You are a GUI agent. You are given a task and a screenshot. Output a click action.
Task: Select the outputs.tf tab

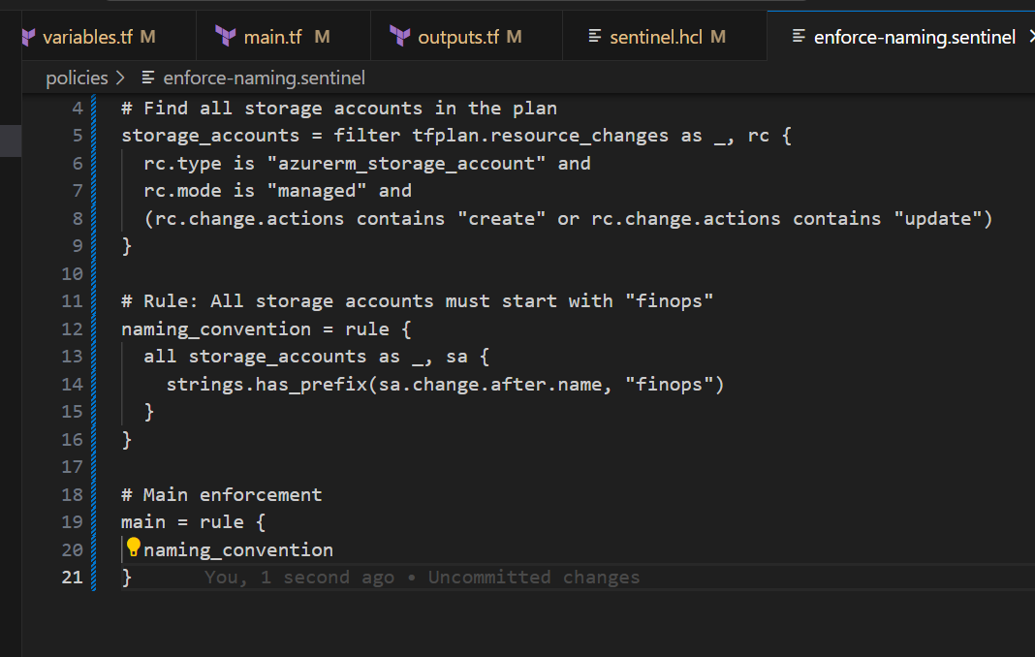click(458, 37)
